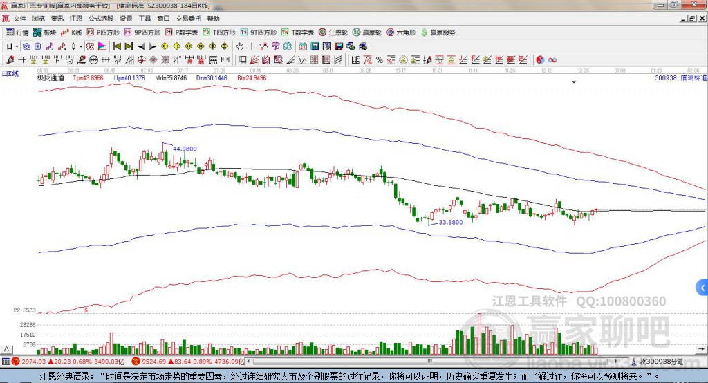Screen dimensions: 708x383
Task: Open the 浏览 menu
Action: tap(39, 19)
